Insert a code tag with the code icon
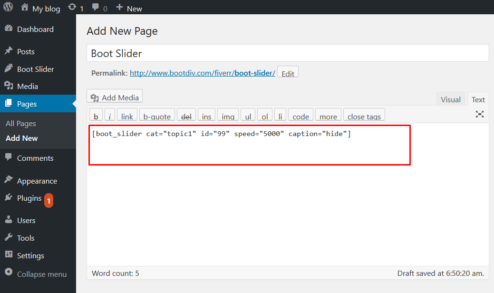 300,115
